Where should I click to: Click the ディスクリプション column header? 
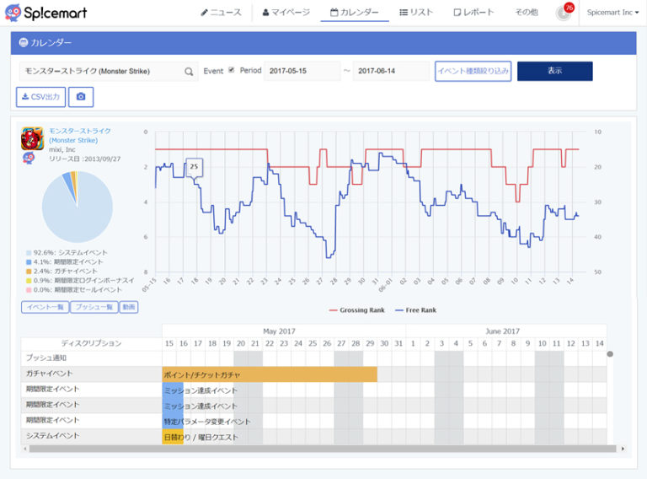(91, 343)
